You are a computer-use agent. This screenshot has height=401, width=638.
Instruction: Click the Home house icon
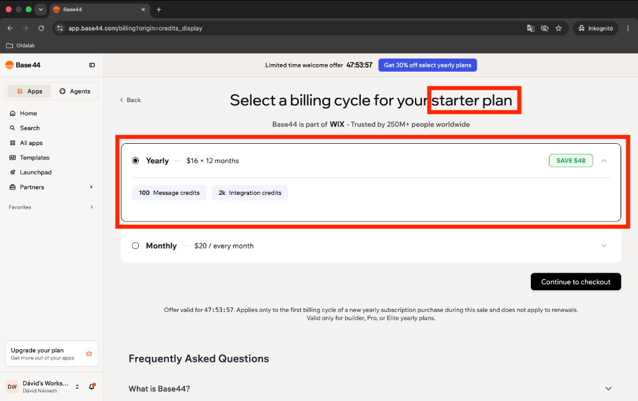[12, 113]
